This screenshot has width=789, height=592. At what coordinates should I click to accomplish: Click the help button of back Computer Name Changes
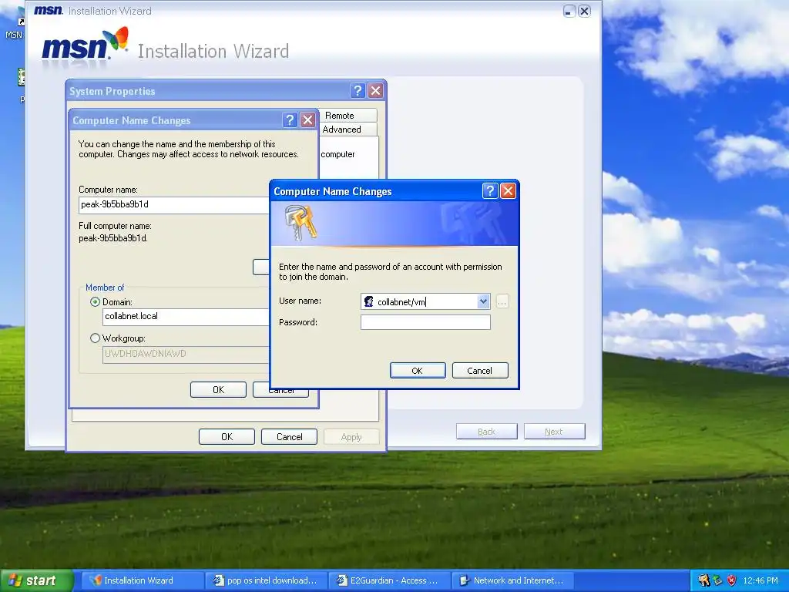(290, 119)
